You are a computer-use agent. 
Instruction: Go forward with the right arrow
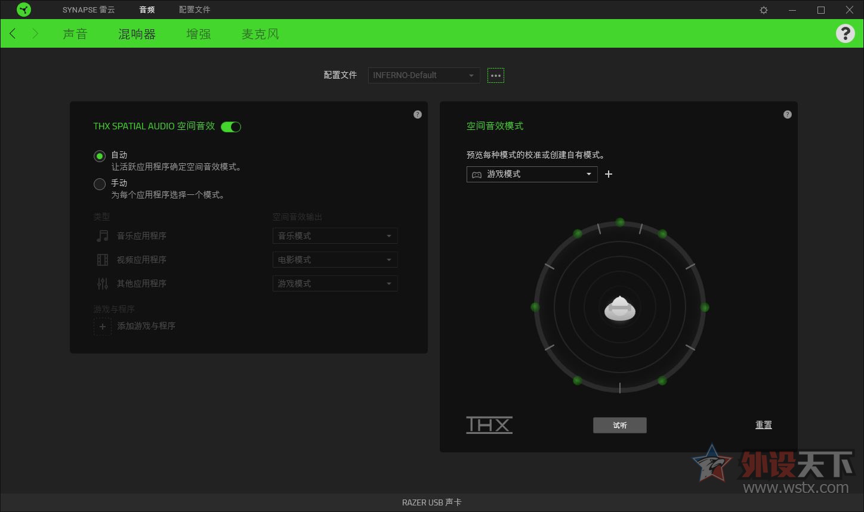tap(35, 33)
